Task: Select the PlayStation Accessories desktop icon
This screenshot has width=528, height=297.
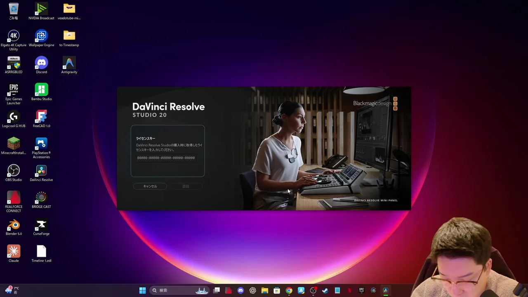Action: 41,148
